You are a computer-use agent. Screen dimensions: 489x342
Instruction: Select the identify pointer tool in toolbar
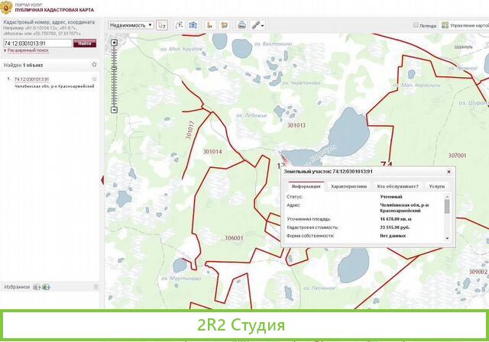[161, 24]
